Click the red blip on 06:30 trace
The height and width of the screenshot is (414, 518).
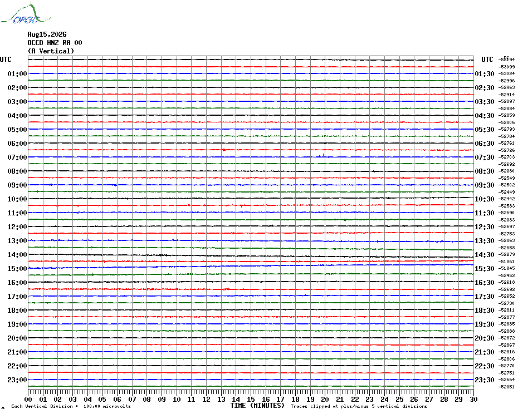click(224, 150)
